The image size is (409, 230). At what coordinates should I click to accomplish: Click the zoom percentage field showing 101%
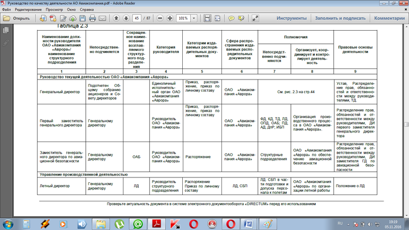184,18
